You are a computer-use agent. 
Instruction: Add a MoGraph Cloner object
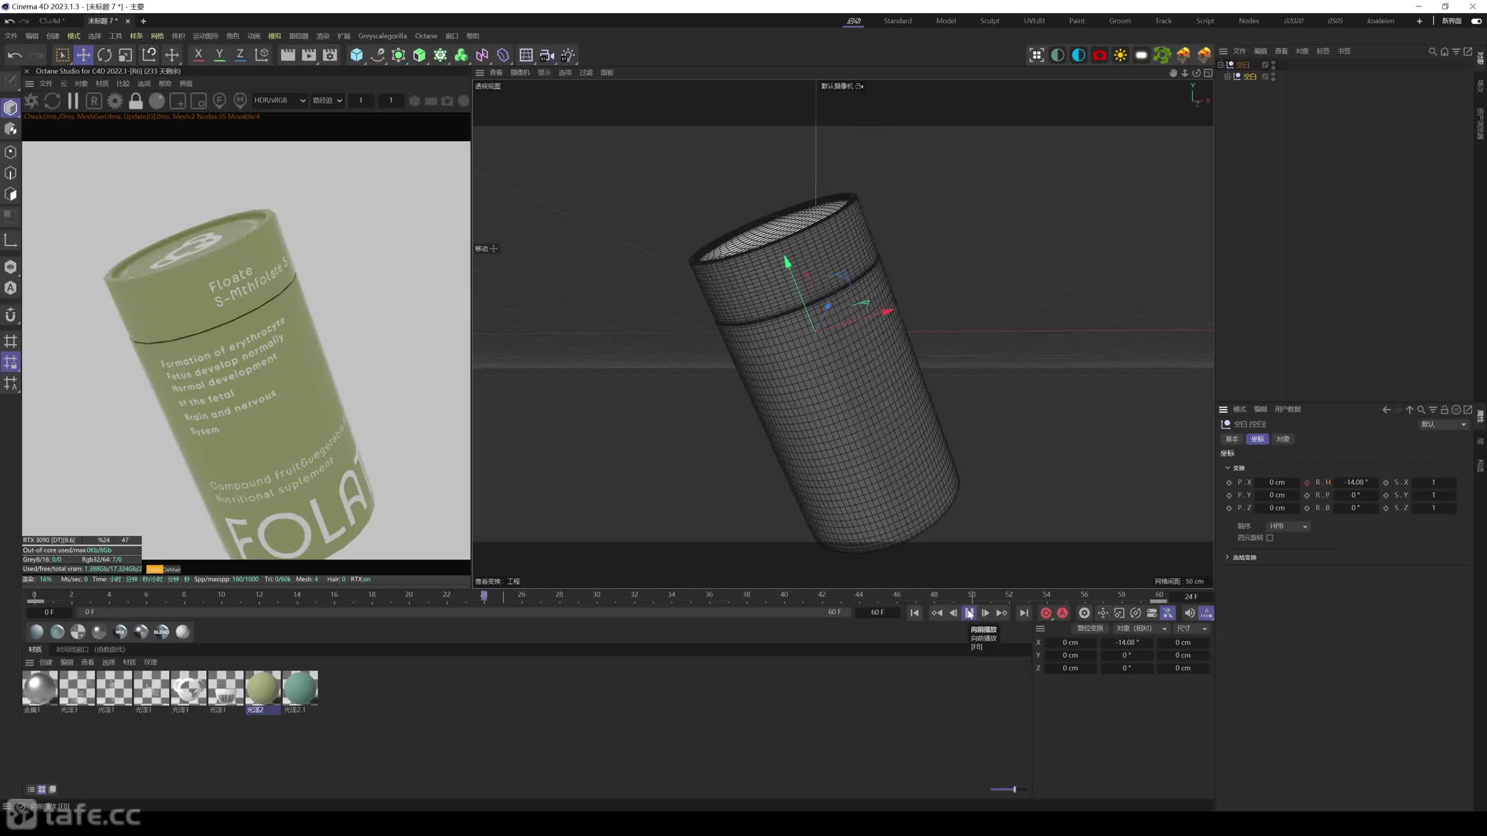coord(440,55)
